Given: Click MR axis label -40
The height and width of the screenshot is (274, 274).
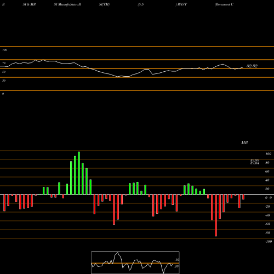Looking at the screenshot, I should coord(267,215).
